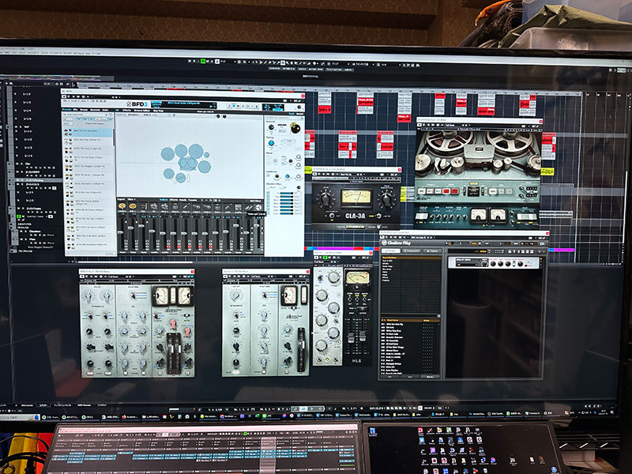632x474 pixels.
Task: Flip the top EQ type switch on the right REDD console
Action: 265,295
